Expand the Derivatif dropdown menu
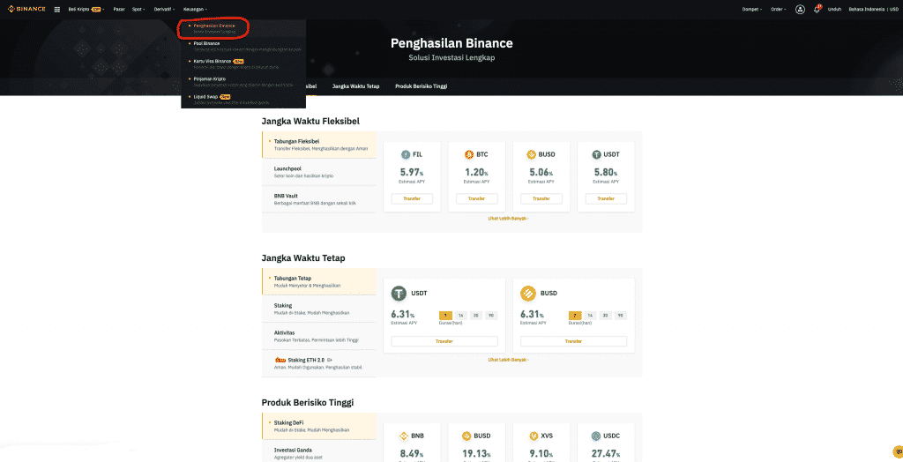This screenshot has width=903, height=462. 163,9
